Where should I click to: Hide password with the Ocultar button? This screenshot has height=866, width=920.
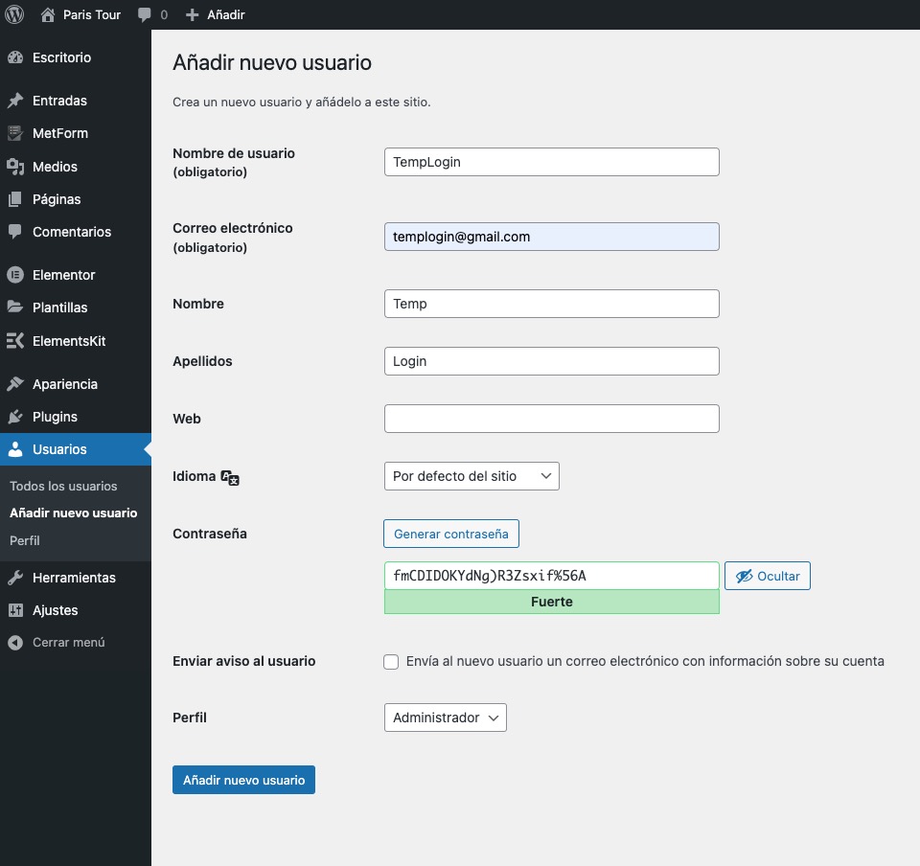coord(767,576)
